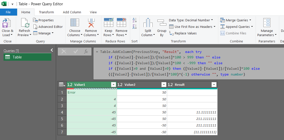Click the fx add step icon

pyautogui.click(x=86, y=52)
